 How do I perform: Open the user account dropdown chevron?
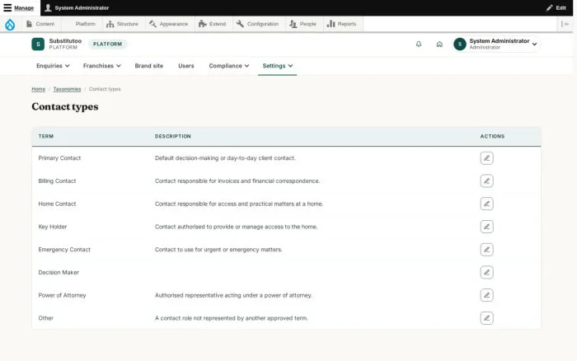535,45
